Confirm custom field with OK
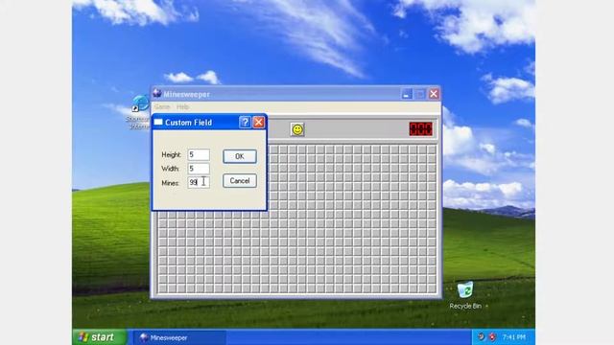The width and height of the screenshot is (614, 345). pyautogui.click(x=240, y=156)
